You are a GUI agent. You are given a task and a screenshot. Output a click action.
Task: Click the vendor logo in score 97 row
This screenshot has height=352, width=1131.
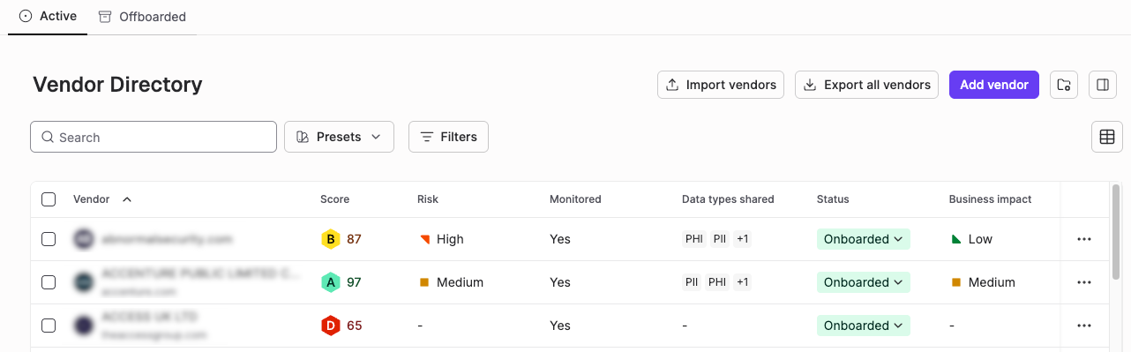pyautogui.click(x=83, y=282)
